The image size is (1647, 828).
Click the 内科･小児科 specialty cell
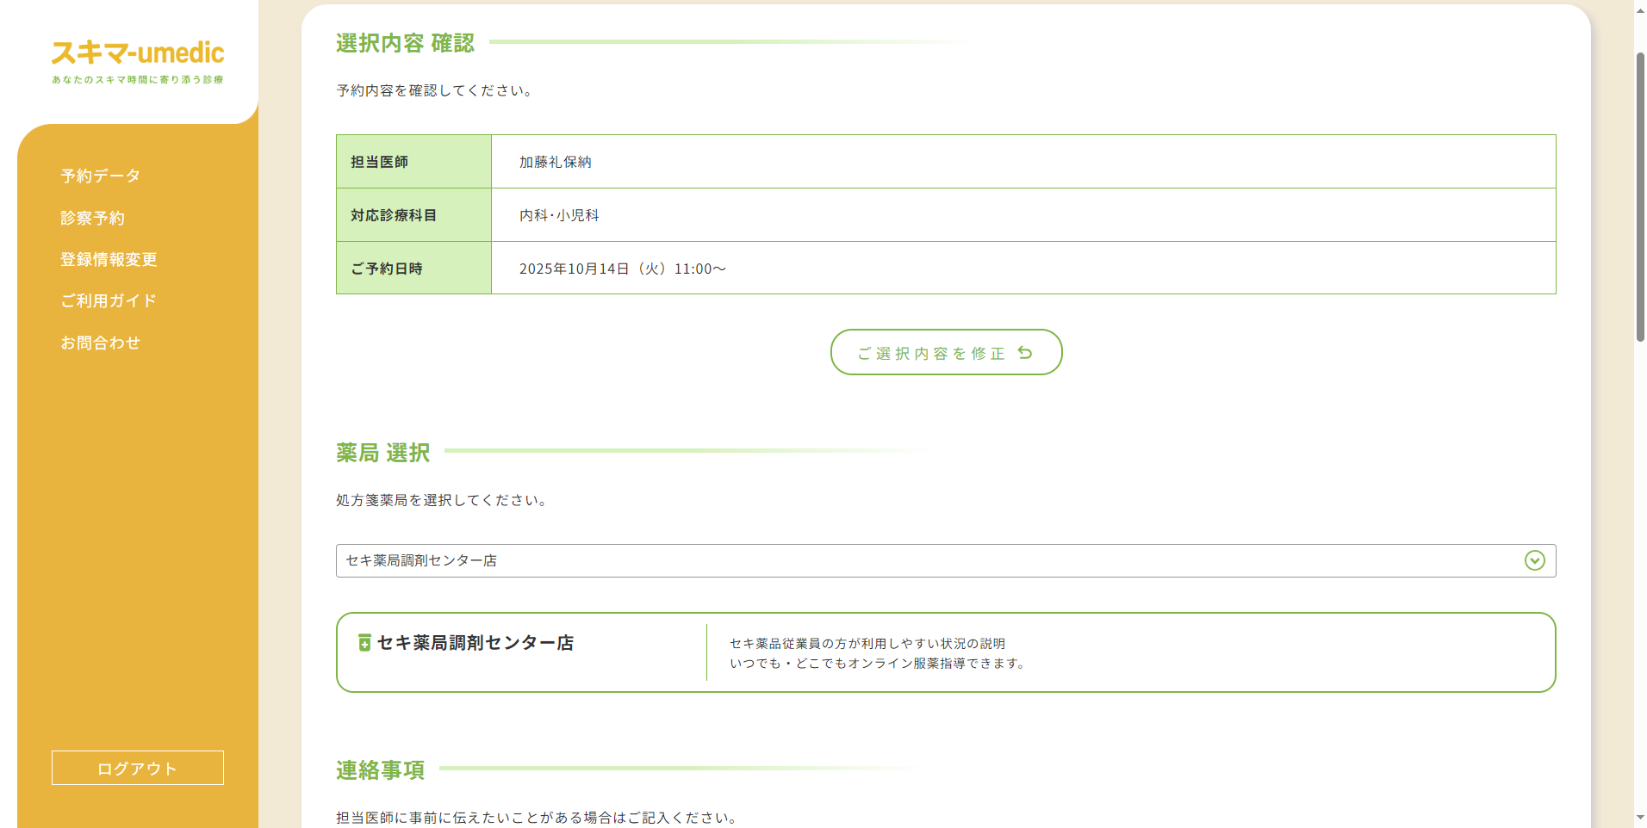pos(557,215)
